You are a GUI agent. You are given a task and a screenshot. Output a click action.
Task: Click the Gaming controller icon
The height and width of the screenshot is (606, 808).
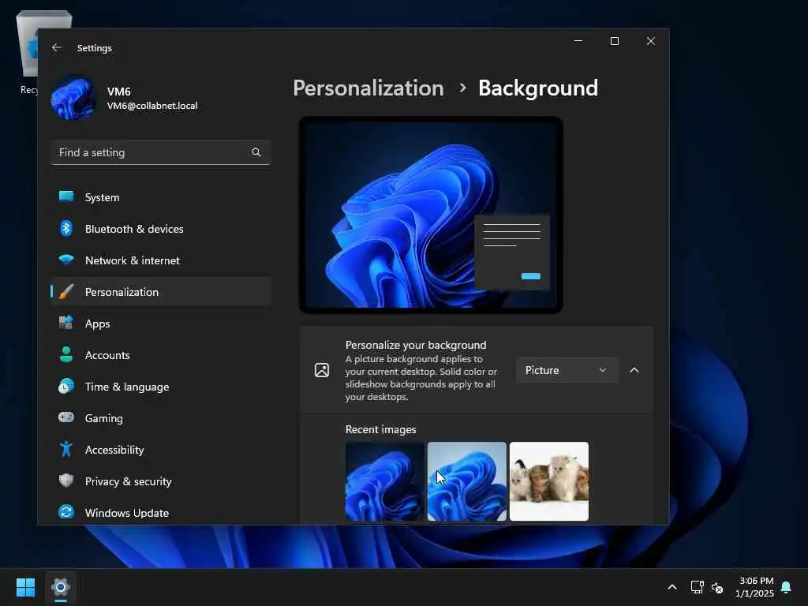click(x=66, y=417)
